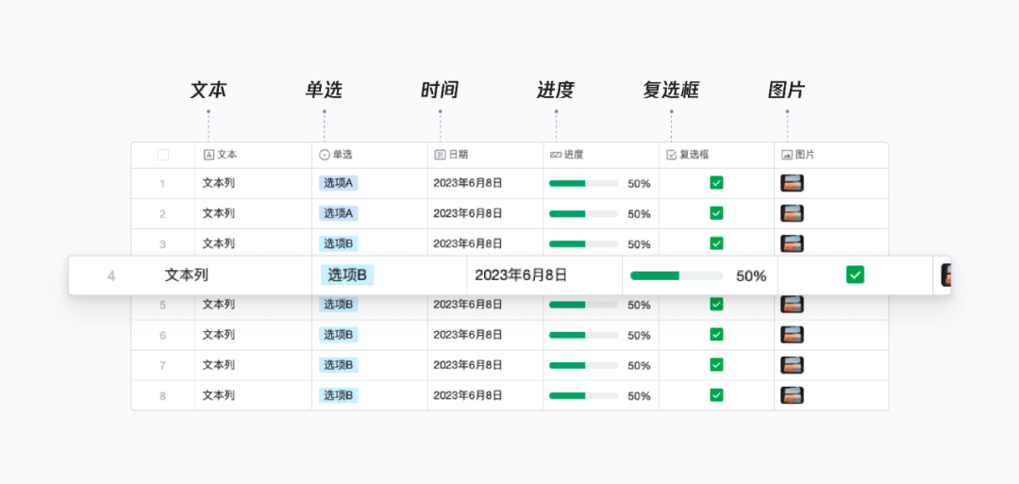Uncheck the green checkbox in row 8

pyautogui.click(x=716, y=395)
